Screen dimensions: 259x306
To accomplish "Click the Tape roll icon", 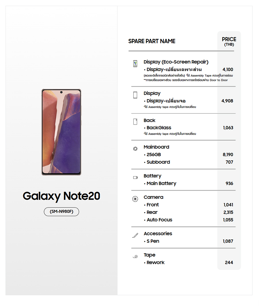I will [x=135, y=256].
